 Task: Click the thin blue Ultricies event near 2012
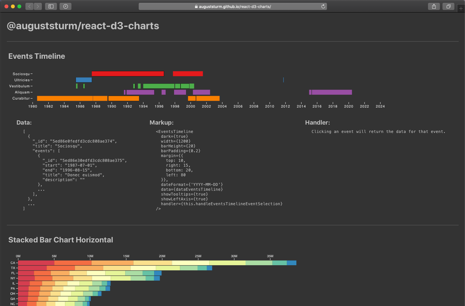[283, 80]
